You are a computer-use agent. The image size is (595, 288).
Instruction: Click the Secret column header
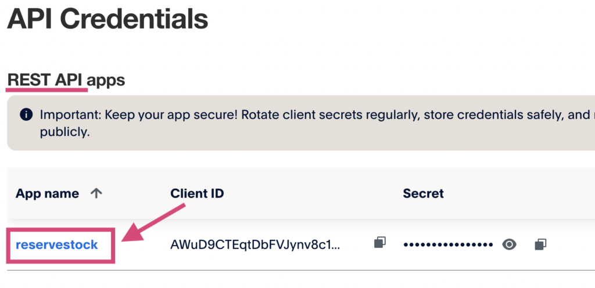tap(423, 194)
